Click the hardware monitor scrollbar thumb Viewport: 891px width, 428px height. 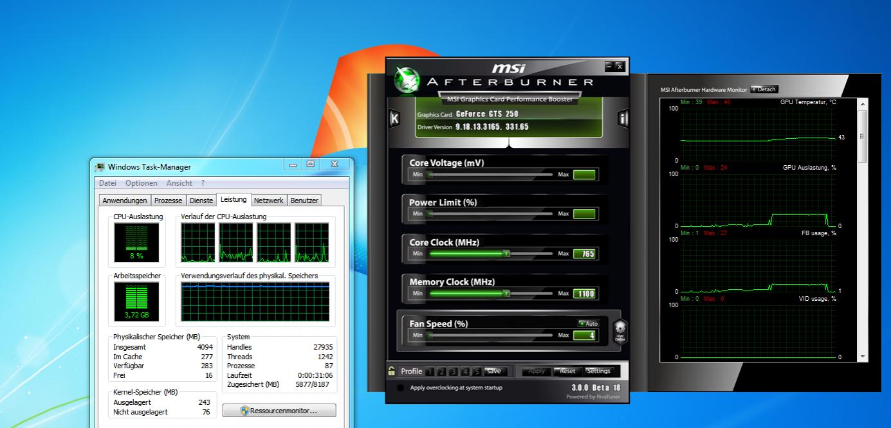point(863,135)
